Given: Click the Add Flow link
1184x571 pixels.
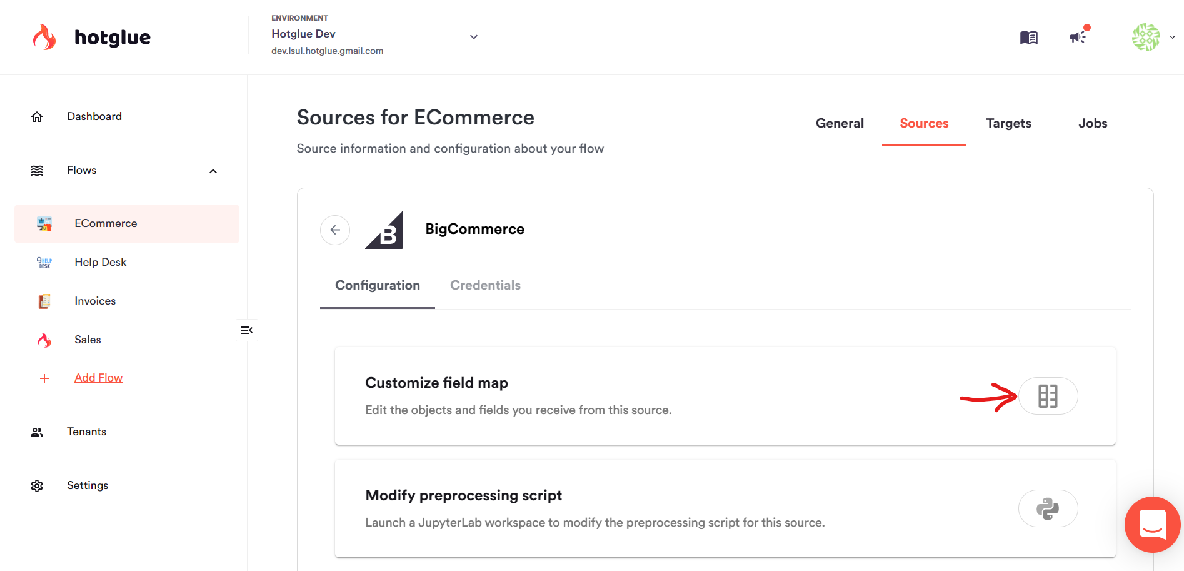Looking at the screenshot, I should click(98, 378).
